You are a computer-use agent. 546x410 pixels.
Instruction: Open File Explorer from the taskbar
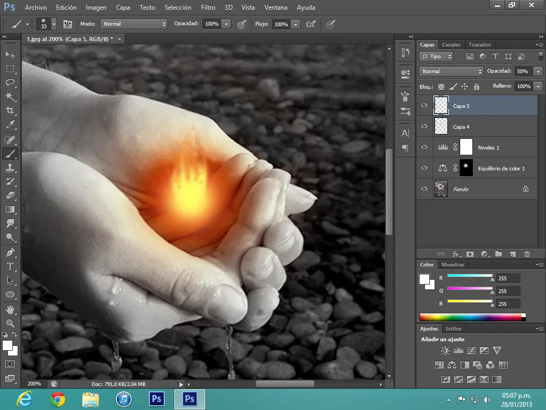pyautogui.click(x=91, y=399)
